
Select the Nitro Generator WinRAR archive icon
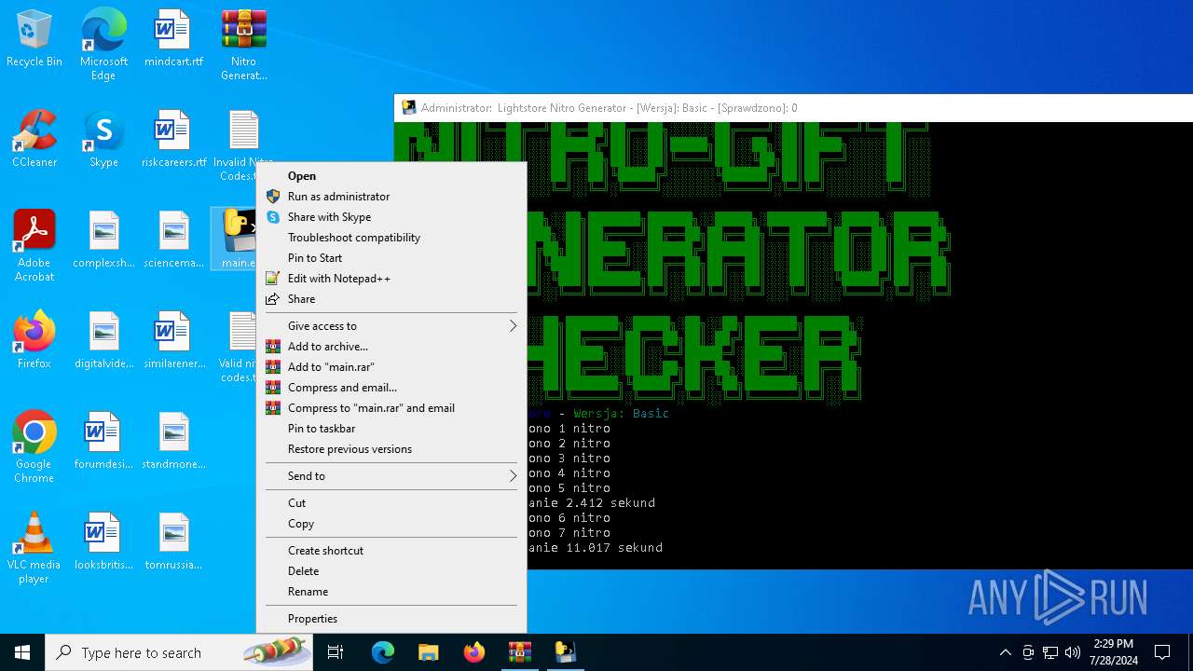coord(244,45)
